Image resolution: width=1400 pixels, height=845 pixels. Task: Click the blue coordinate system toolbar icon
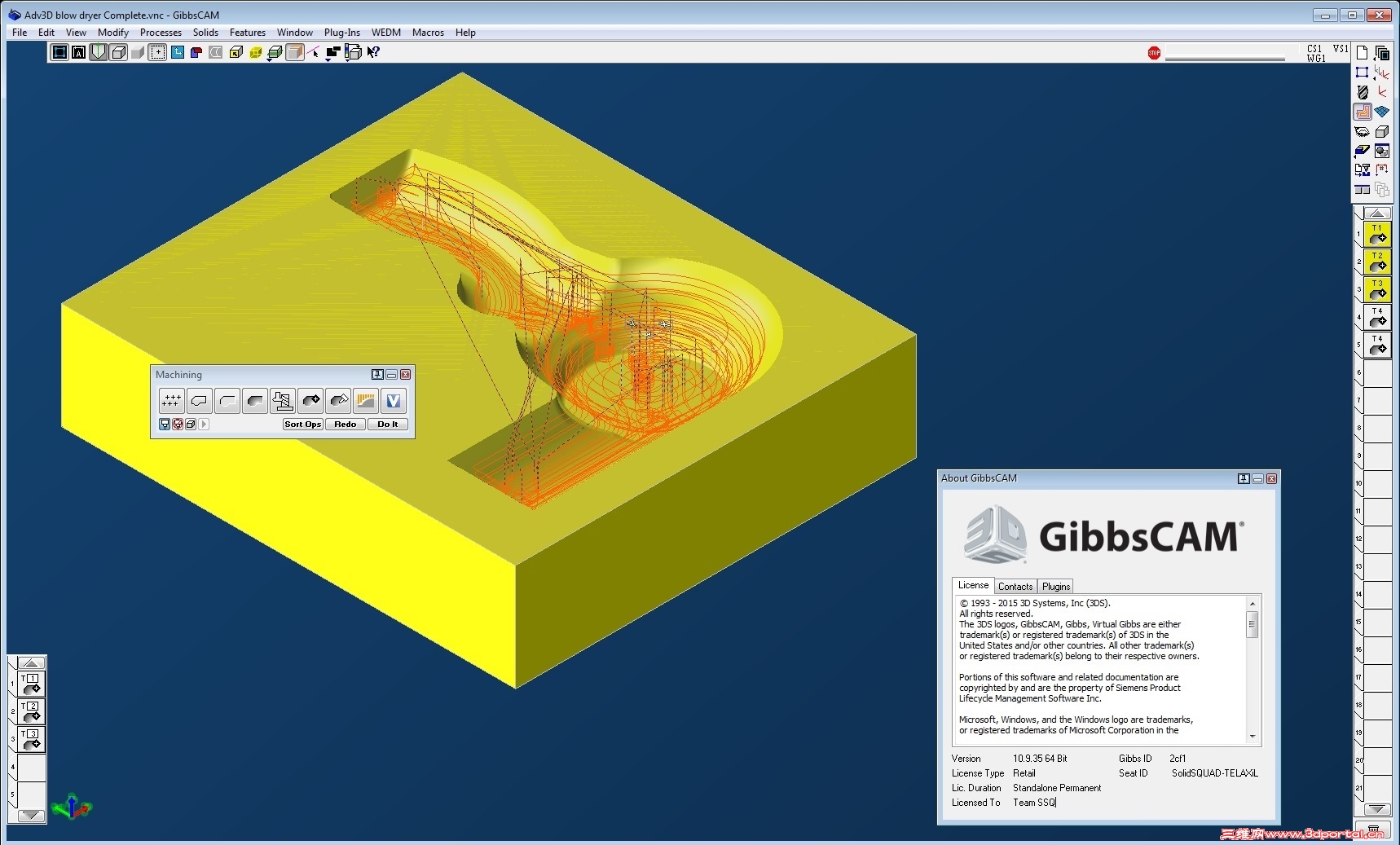coord(177,53)
